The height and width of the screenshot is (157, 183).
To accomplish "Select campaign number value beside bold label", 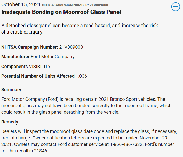I will [x=71, y=47].
